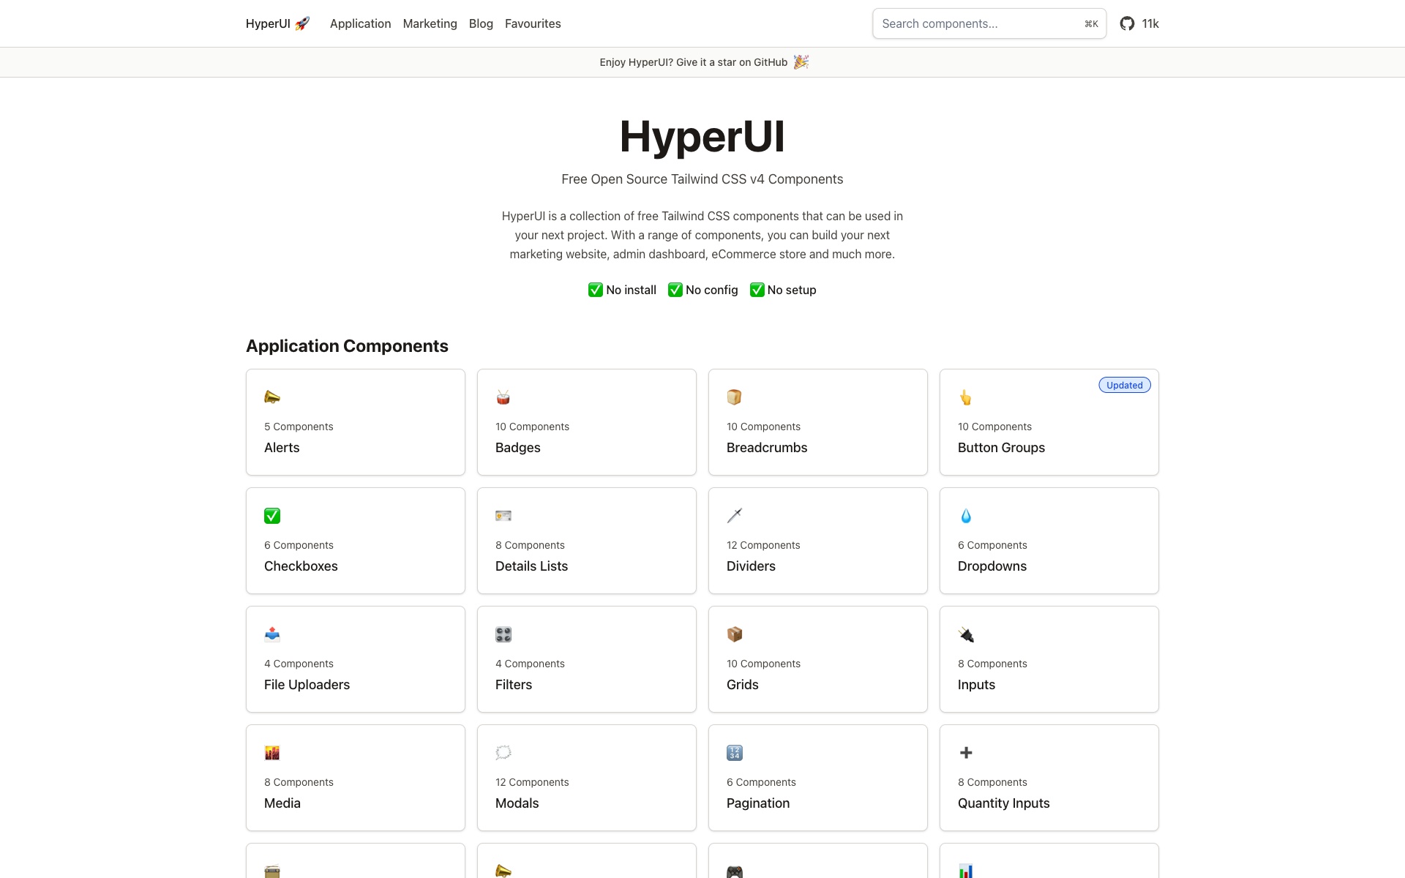Click the drum icon on the Badges card
This screenshot has height=878, width=1405.
tap(503, 397)
